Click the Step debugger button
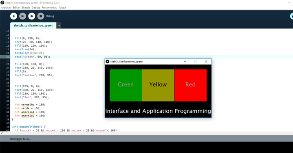The image size is (293, 153). (22, 16)
